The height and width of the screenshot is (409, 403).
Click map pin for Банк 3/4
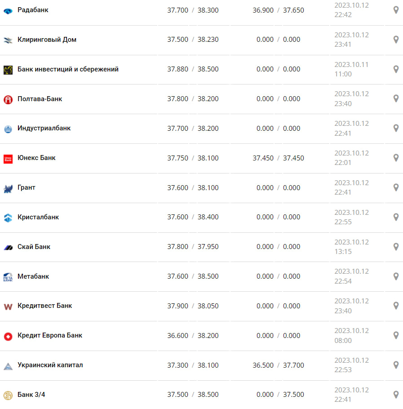click(x=396, y=395)
